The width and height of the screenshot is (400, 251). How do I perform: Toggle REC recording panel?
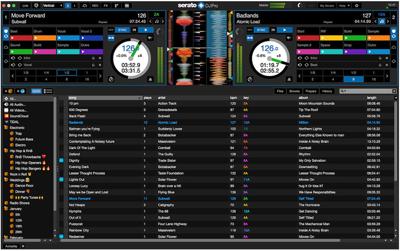[x=95, y=5]
